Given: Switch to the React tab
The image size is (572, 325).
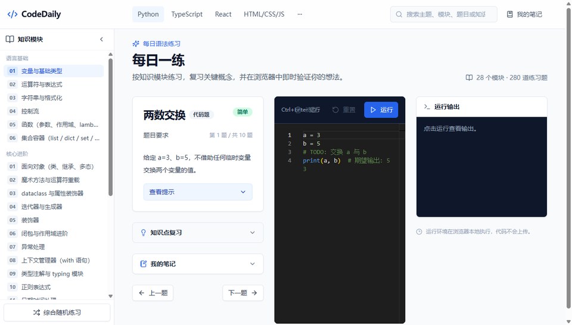Looking at the screenshot, I should (223, 14).
